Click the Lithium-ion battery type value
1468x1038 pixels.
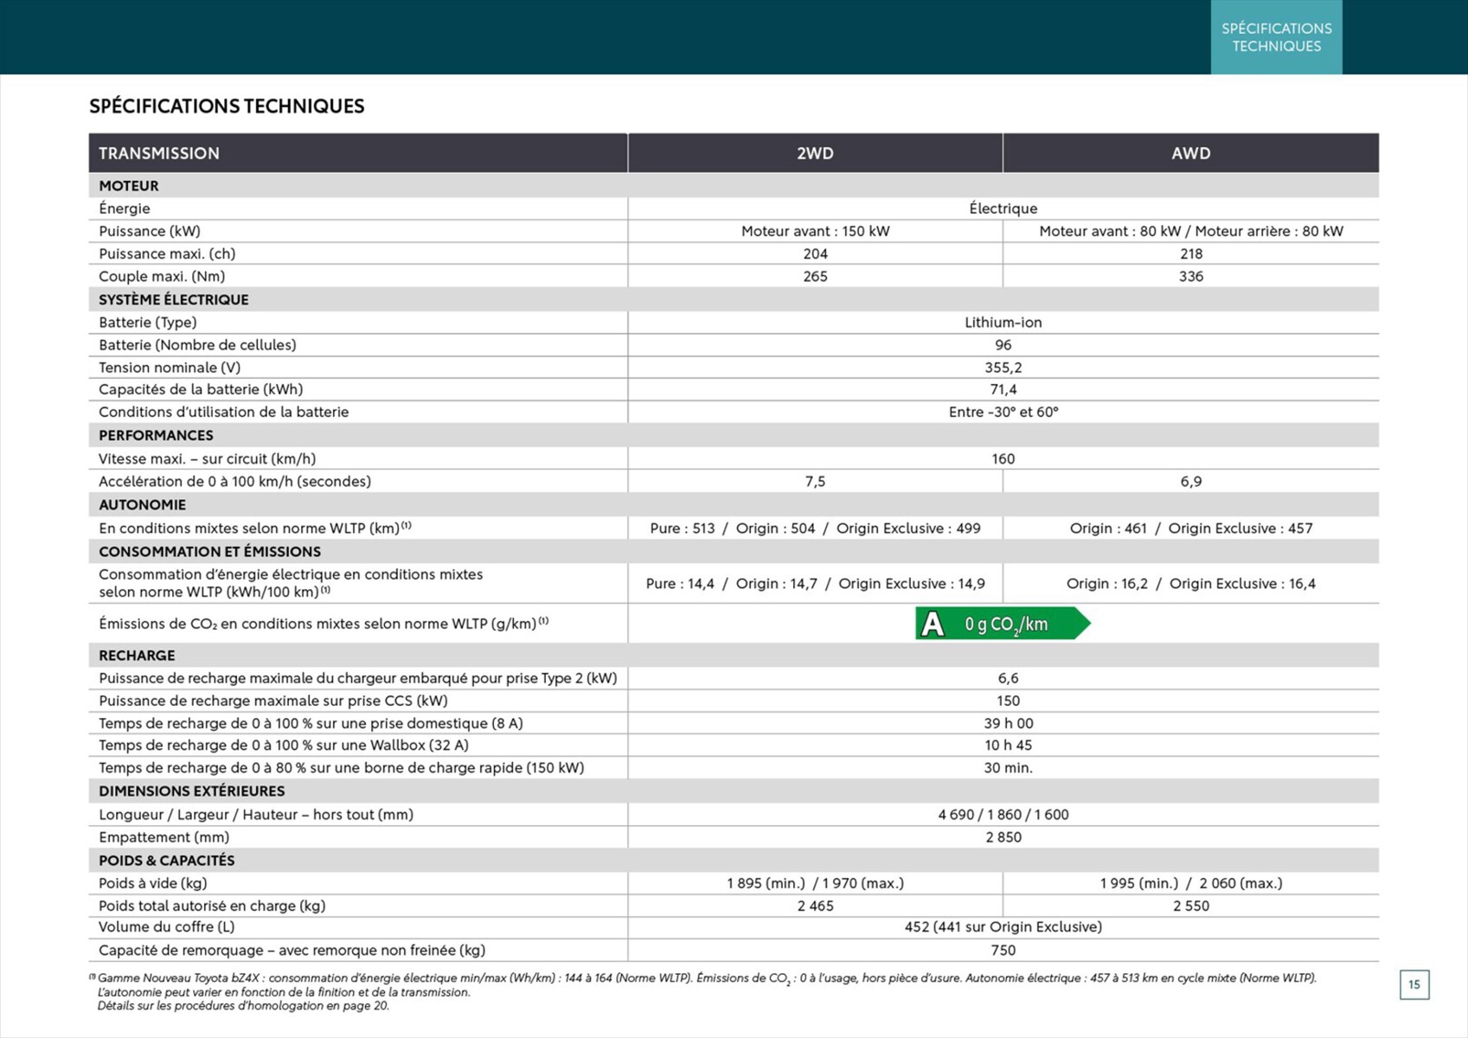point(1003,323)
